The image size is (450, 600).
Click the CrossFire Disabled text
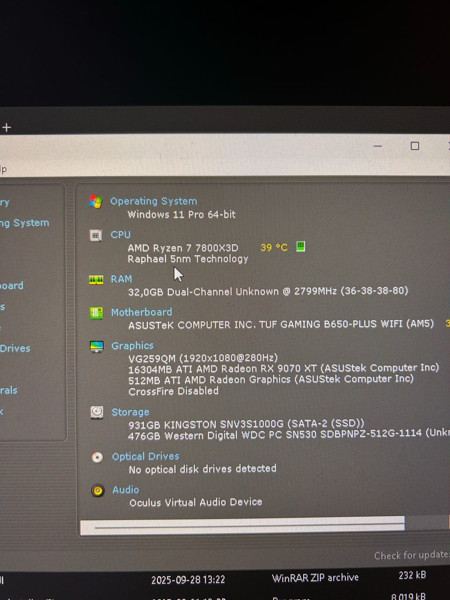pos(173,391)
